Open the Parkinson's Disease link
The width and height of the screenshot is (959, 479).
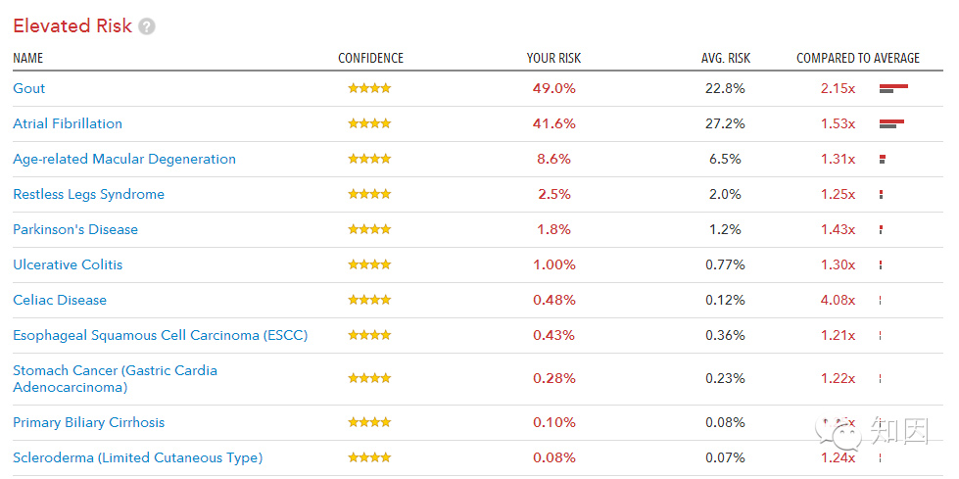tap(75, 229)
